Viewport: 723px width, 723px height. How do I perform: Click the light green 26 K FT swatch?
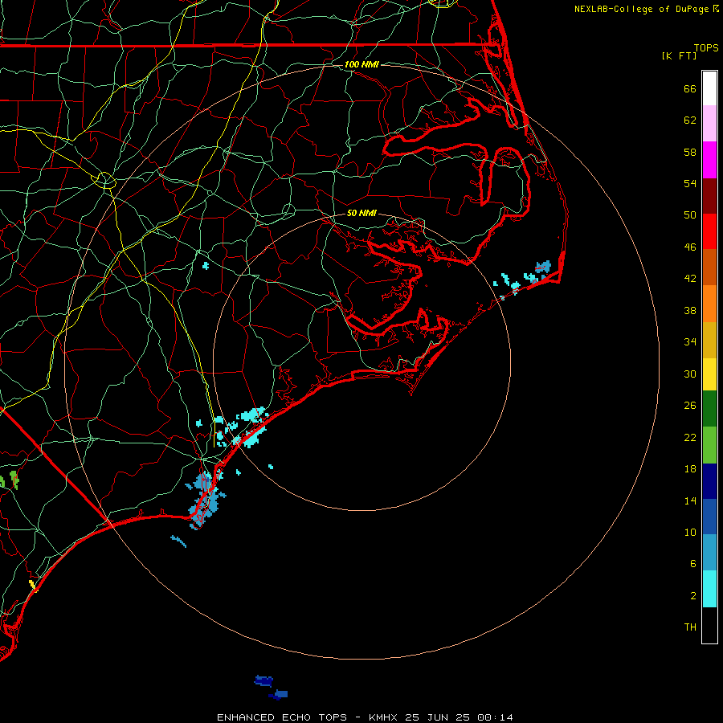(x=709, y=445)
